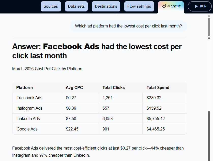Select the Instagram Ads row name

pyautogui.click(x=29, y=108)
